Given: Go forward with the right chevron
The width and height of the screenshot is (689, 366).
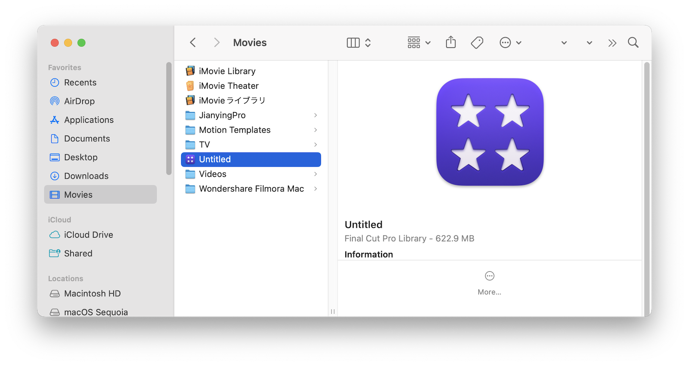Looking at the screenshot, I should 217,43.
